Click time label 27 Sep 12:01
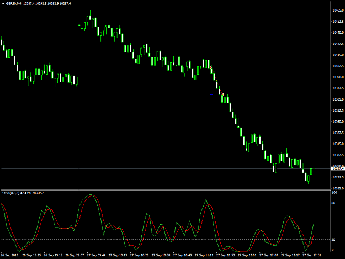Image resolution: width=345 pixels, height=259 pixels. [x=247, y=255]
